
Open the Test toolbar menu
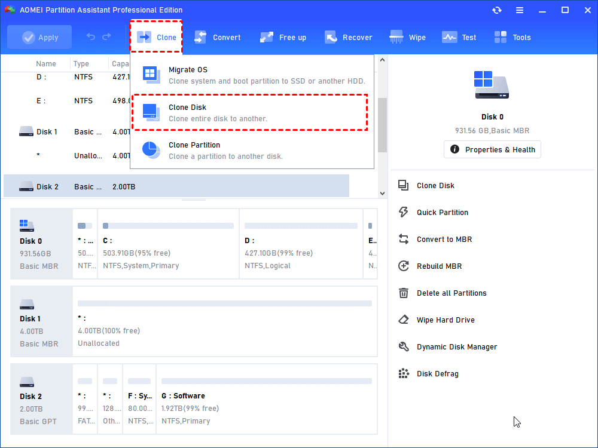[x=459, y=37]
